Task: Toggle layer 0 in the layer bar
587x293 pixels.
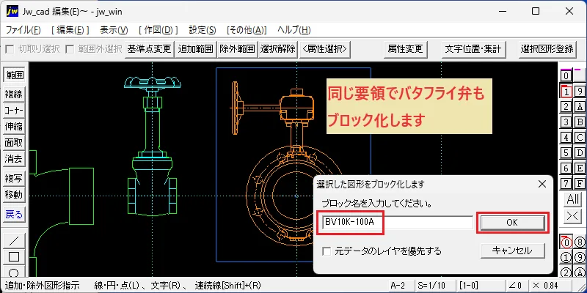Action: coord(566,76)
